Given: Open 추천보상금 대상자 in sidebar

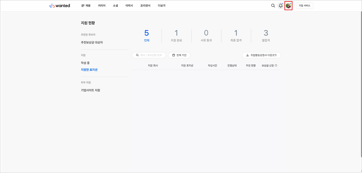Looking at the screenshot, I should (x=92, y=42).
